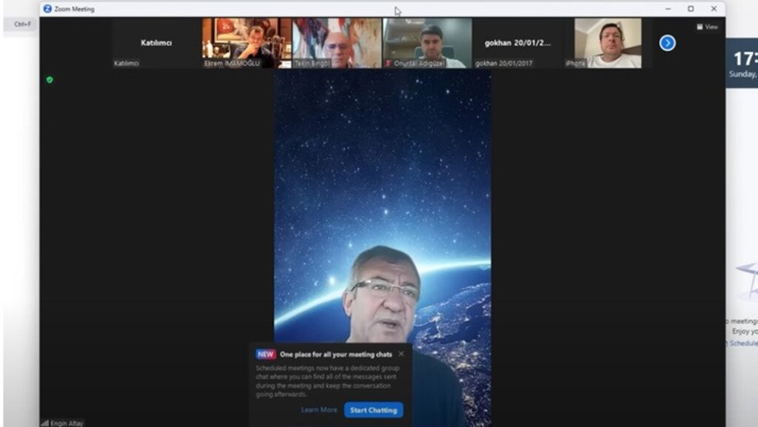
Task: Open the View layout options
Action: tap(707, 27)
